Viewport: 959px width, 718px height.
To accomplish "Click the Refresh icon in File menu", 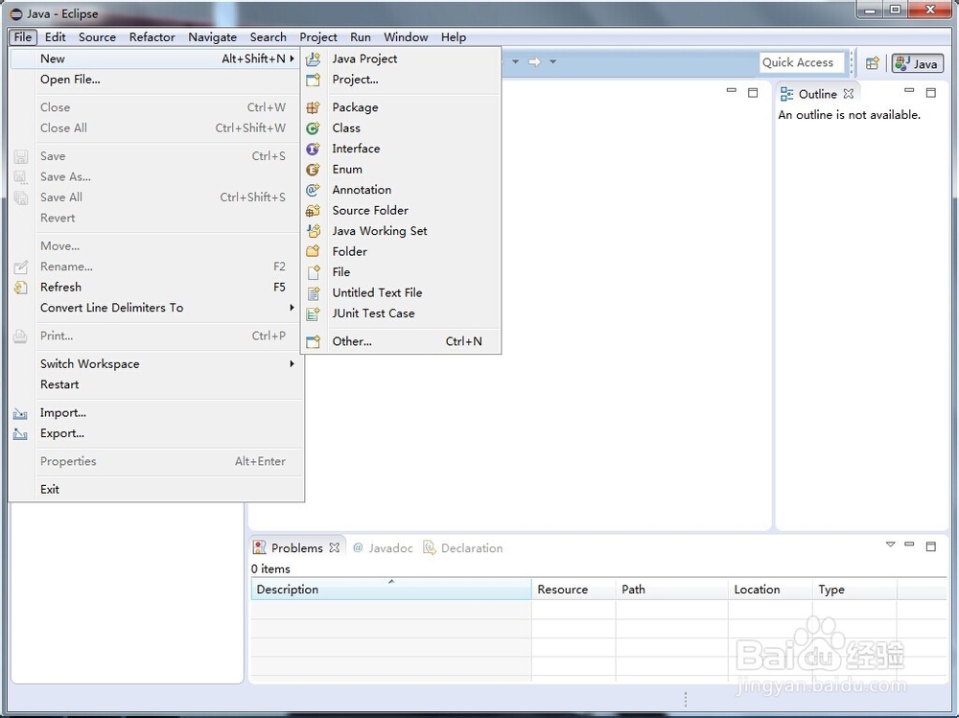I will (x=21, y=288).
